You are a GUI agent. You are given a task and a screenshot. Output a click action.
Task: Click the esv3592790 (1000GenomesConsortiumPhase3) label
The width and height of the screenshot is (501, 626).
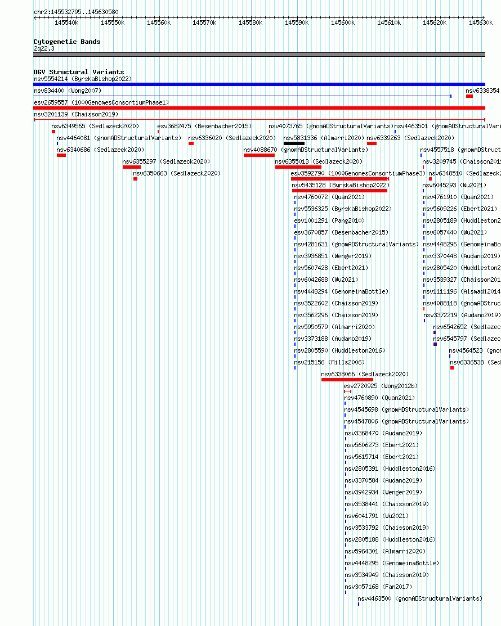tap(358, 174)
